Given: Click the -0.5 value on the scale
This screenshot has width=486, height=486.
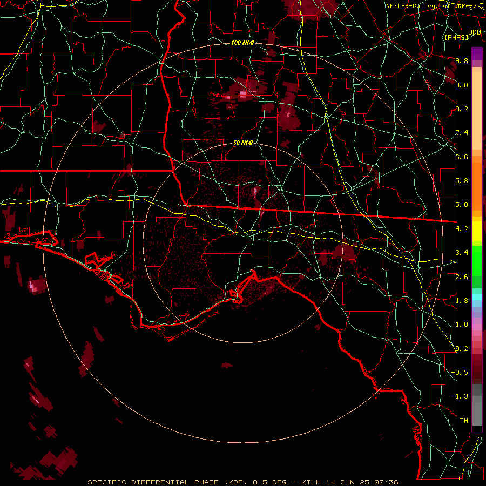Looking at the screenshot, I should pos(460,373).
